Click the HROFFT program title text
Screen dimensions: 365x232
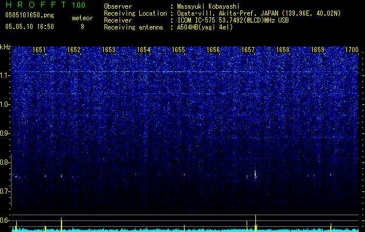(x=36, y=5)
